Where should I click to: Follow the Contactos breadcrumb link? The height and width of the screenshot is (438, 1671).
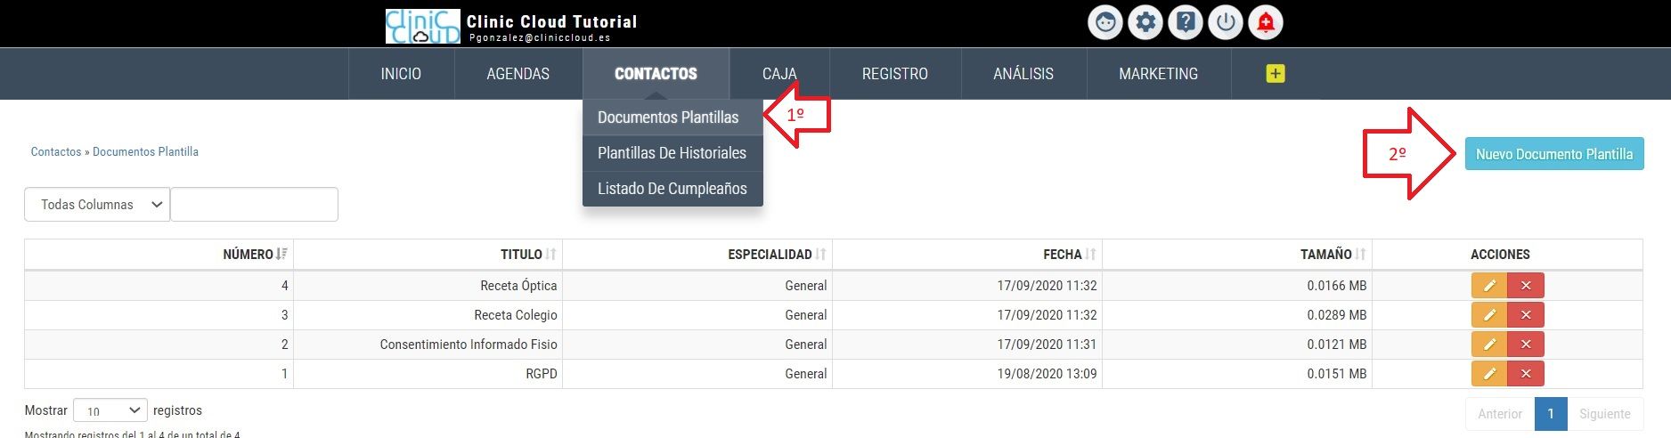coord(56,152)
